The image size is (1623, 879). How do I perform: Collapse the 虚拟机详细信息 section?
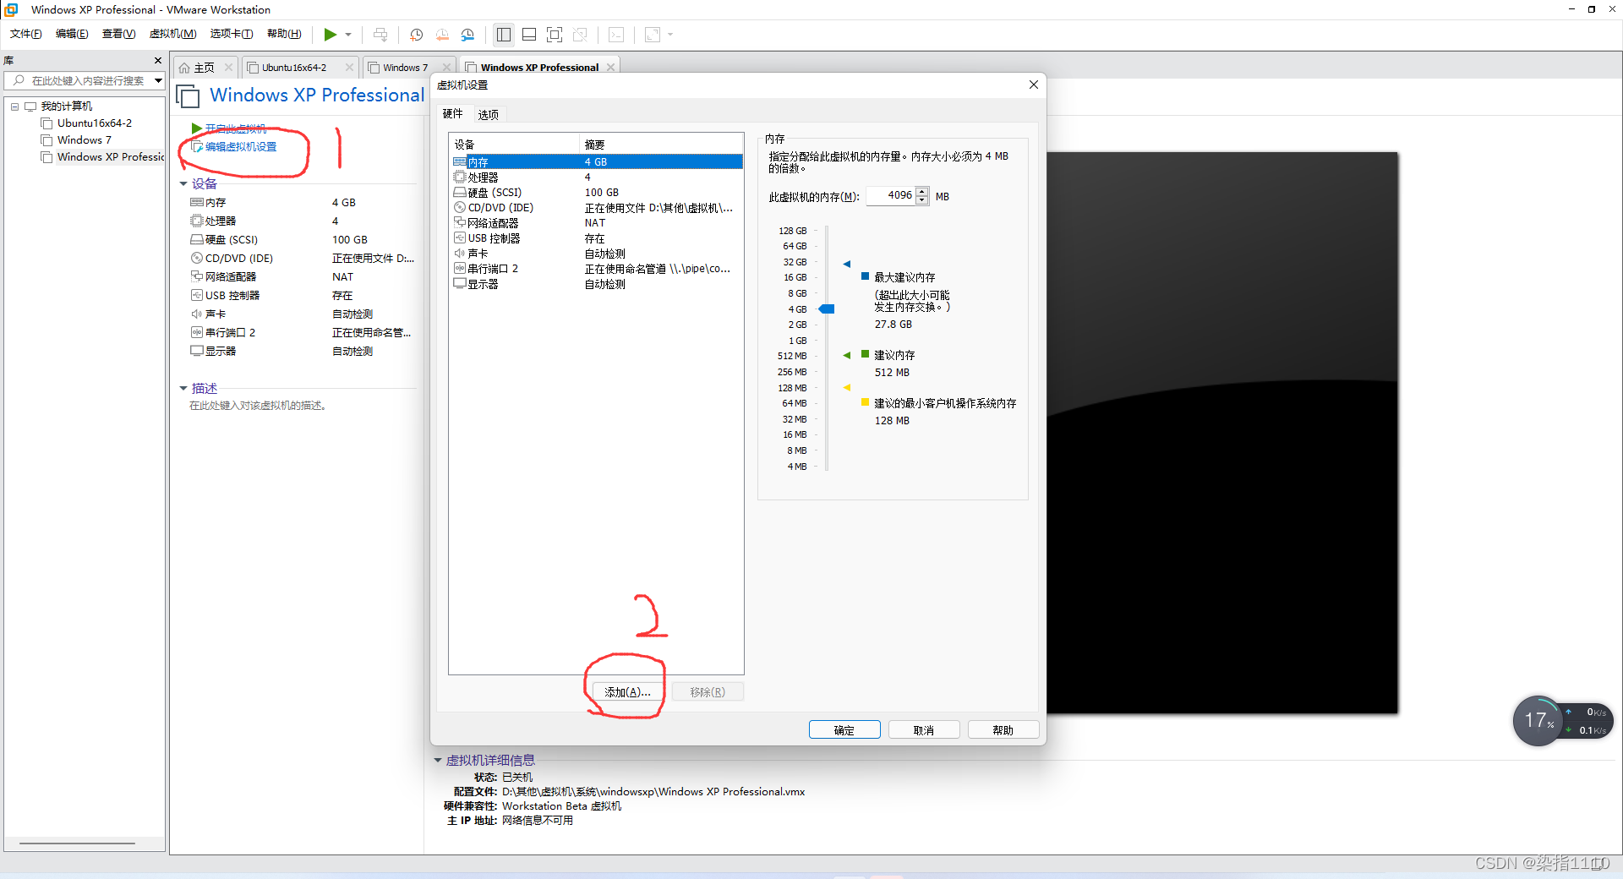438,760
